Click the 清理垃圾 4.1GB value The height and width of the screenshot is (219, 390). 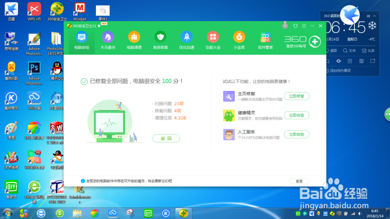coord(180,118)
